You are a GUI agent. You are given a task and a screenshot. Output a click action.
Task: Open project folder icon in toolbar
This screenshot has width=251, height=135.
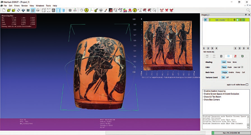[9, 10]
